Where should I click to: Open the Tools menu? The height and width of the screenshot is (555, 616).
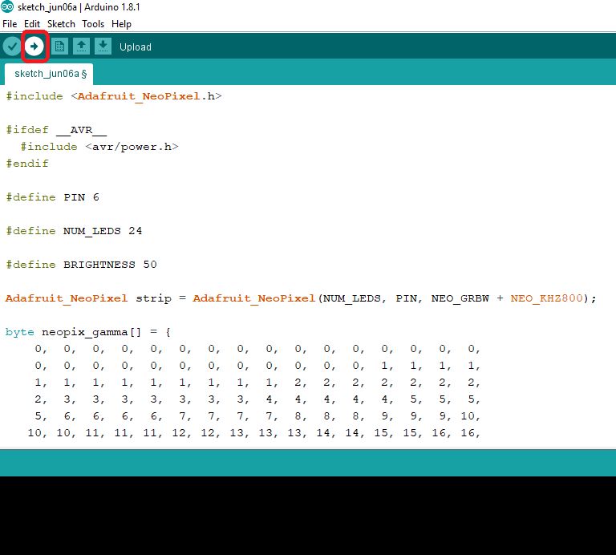coord(93,24)
